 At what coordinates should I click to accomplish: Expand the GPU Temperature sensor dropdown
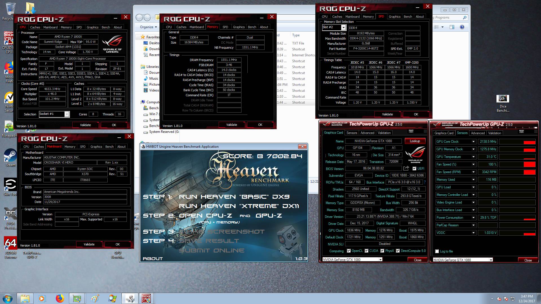(473, 157)
